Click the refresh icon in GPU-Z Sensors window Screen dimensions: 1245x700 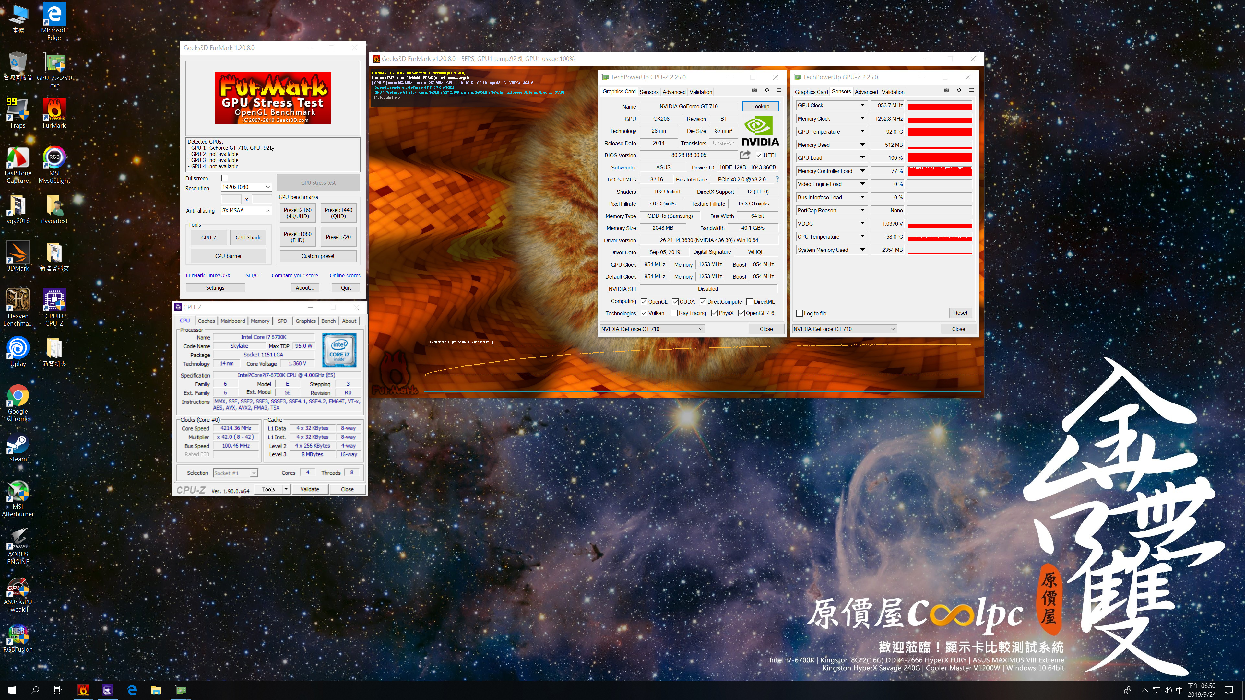[959, 90]
